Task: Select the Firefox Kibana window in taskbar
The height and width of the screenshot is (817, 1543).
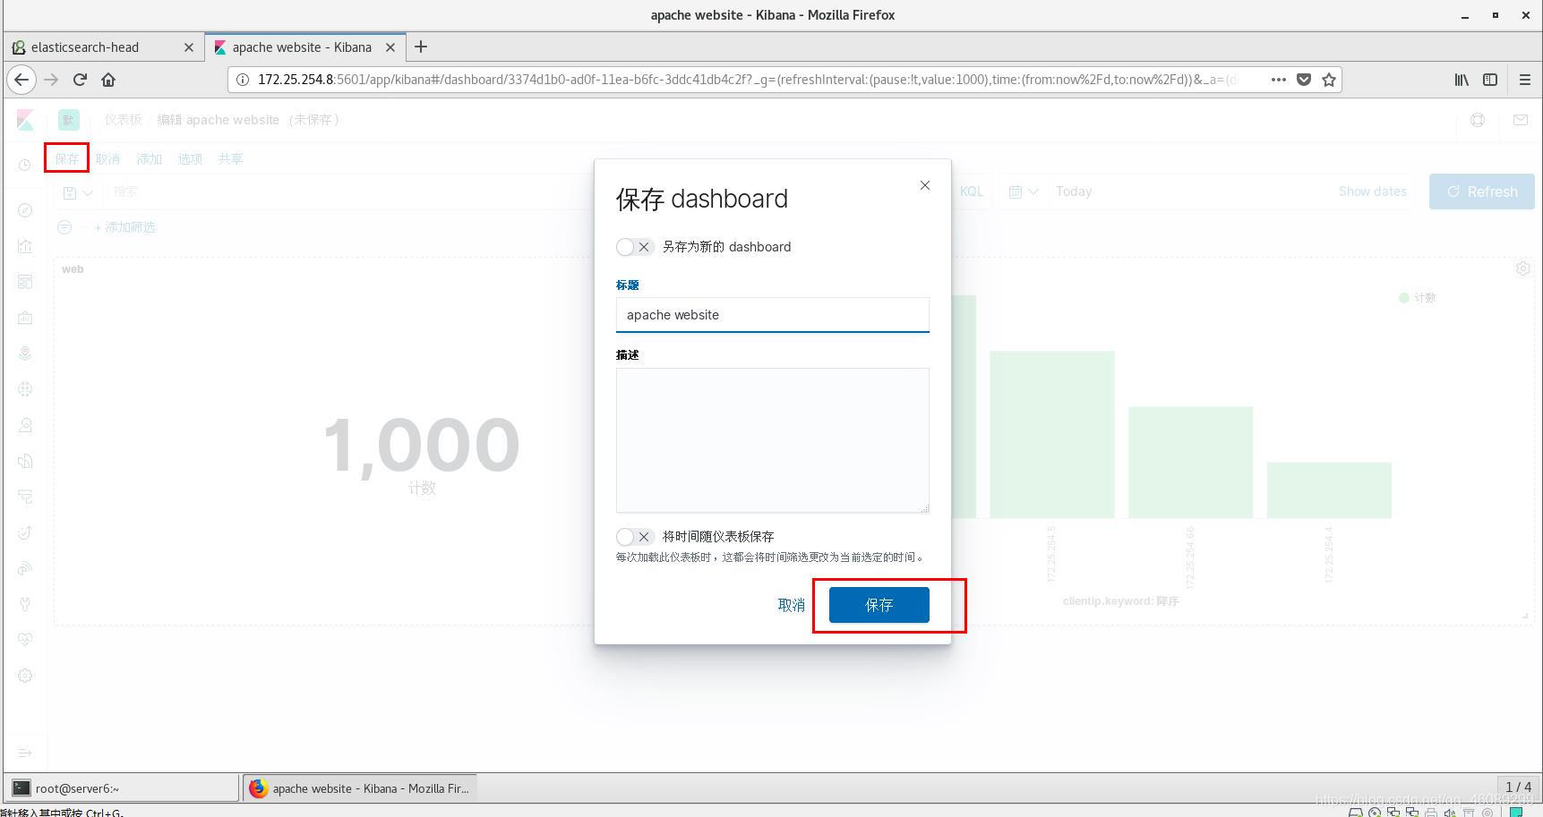Action: coord(360,788)
